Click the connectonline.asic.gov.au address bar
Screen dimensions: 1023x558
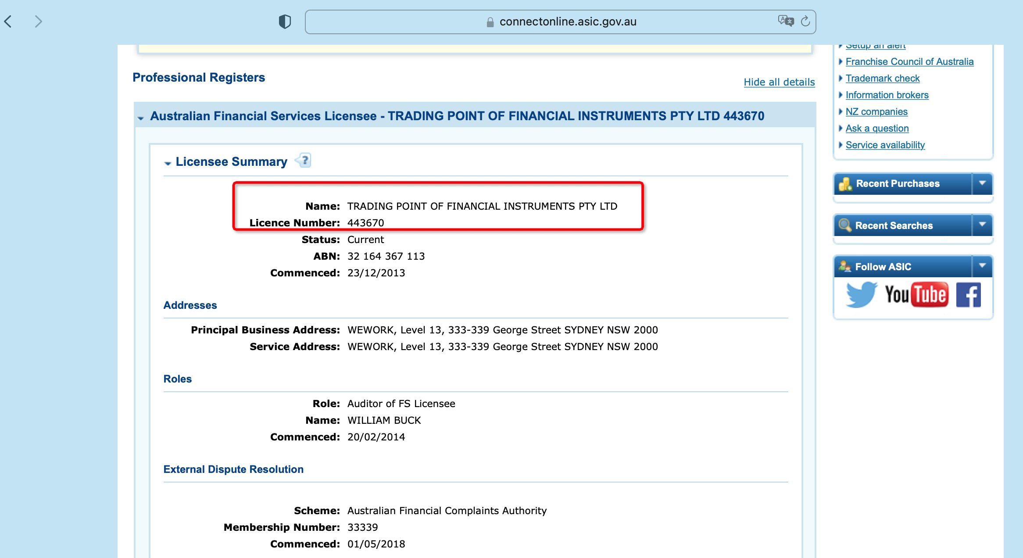[x=567, y=22]
